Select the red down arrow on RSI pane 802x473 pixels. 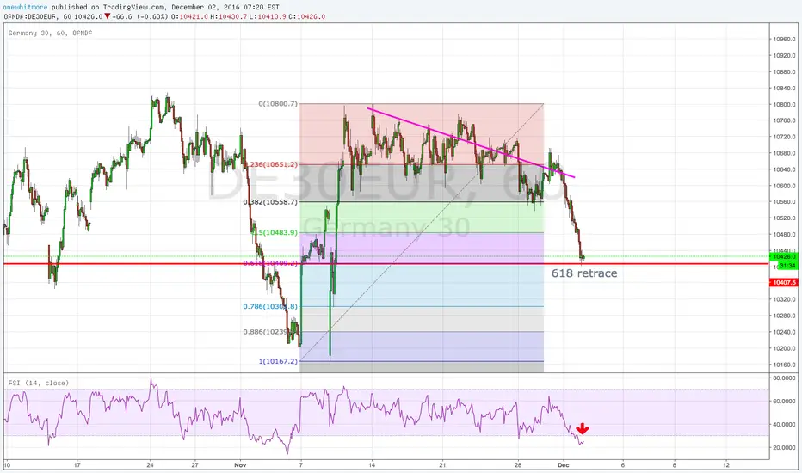(x=582, y=428)
